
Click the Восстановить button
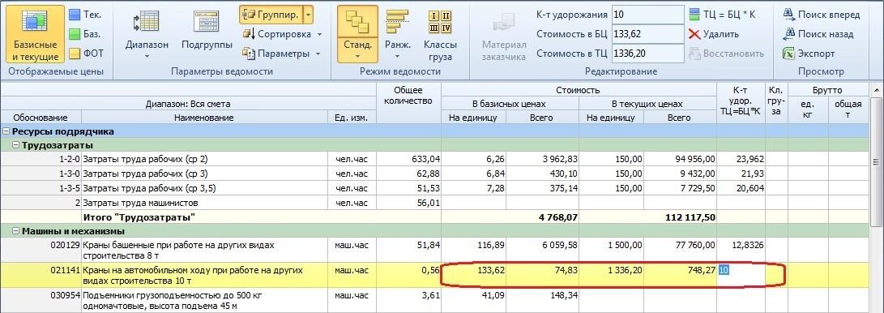click(726, 54)
